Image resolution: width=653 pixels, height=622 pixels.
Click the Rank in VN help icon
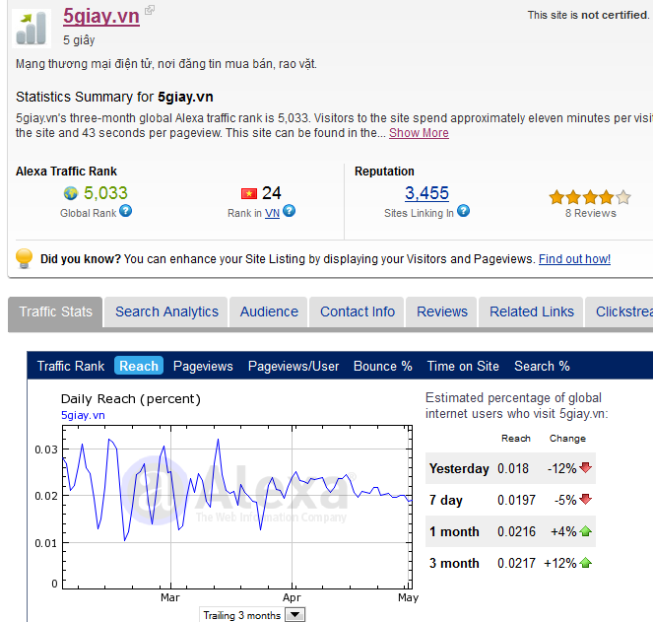[289, 211]
